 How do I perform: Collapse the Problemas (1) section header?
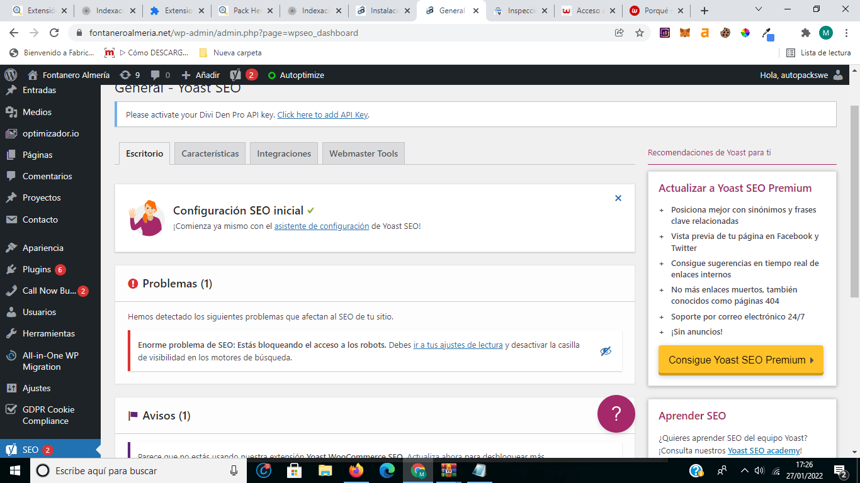click(375, 284)
